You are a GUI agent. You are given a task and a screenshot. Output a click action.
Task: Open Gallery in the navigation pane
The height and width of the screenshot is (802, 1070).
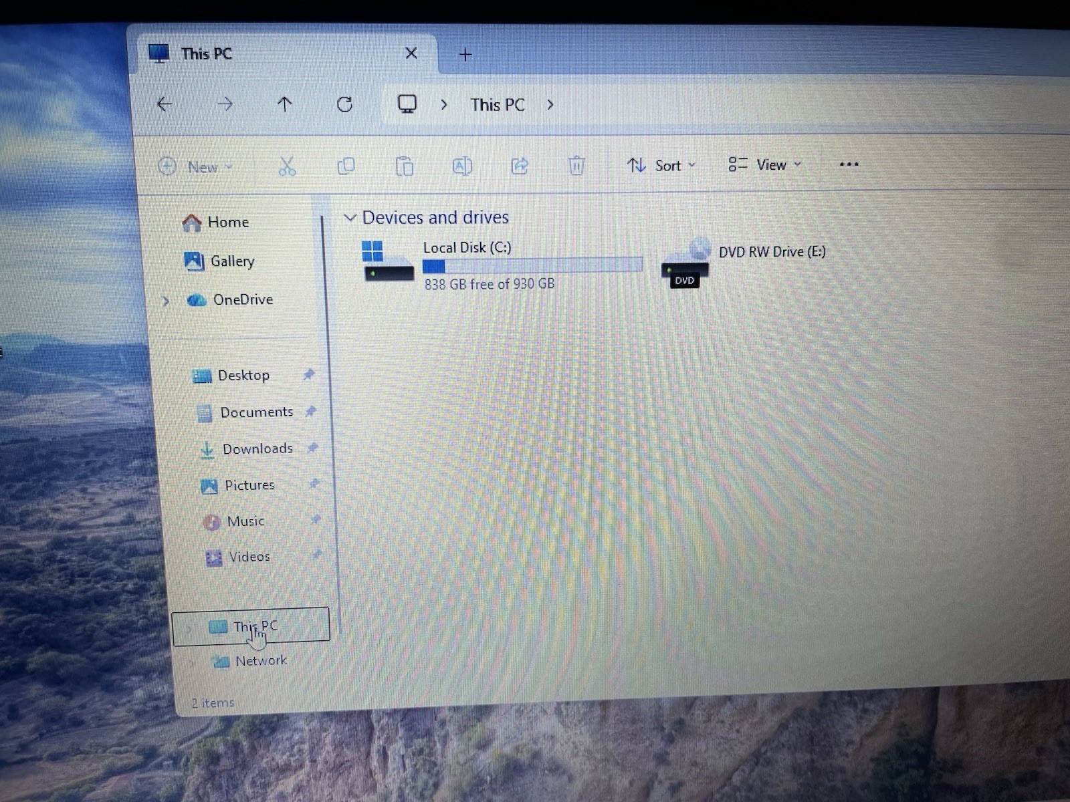(x=219, y=261)
